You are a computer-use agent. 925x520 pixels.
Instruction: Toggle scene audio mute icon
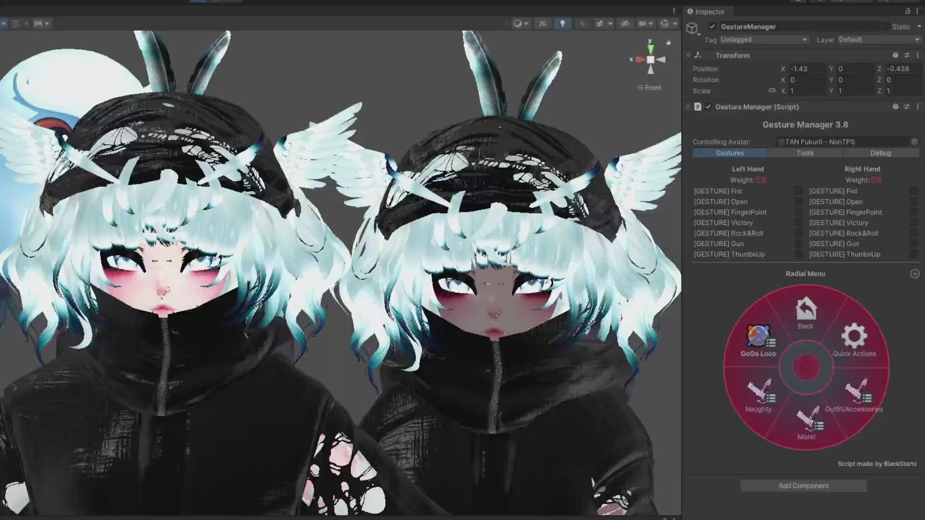click(x=582, y=24)
